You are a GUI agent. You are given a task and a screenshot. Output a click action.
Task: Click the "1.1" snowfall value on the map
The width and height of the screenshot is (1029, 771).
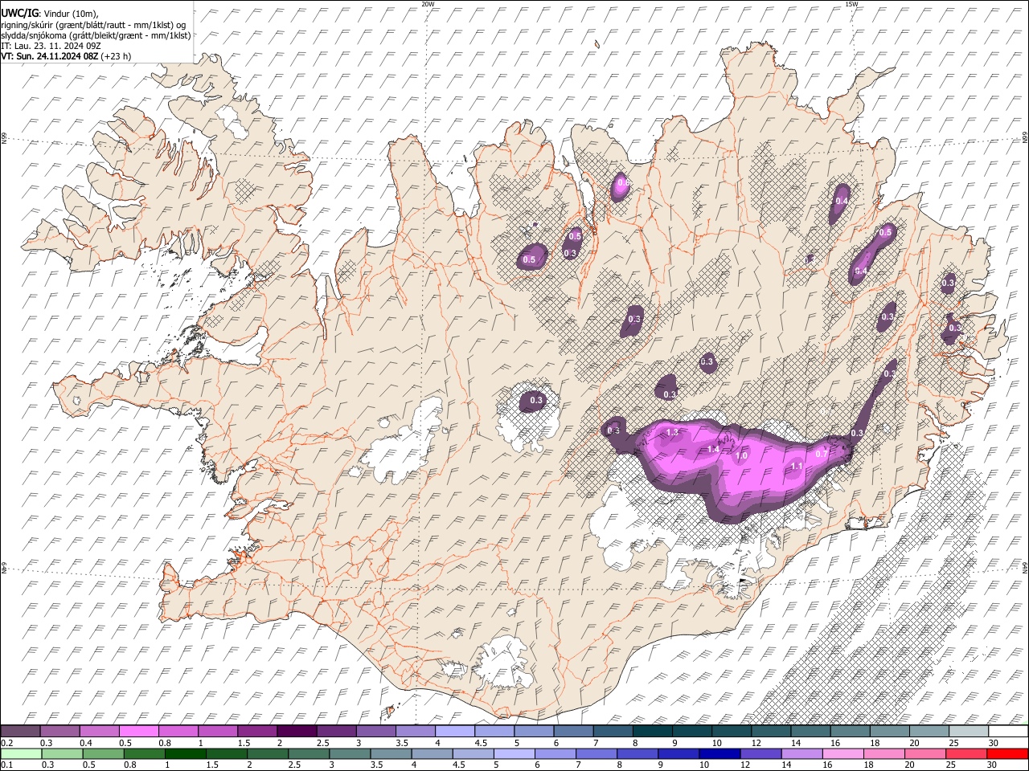[797, 466]
